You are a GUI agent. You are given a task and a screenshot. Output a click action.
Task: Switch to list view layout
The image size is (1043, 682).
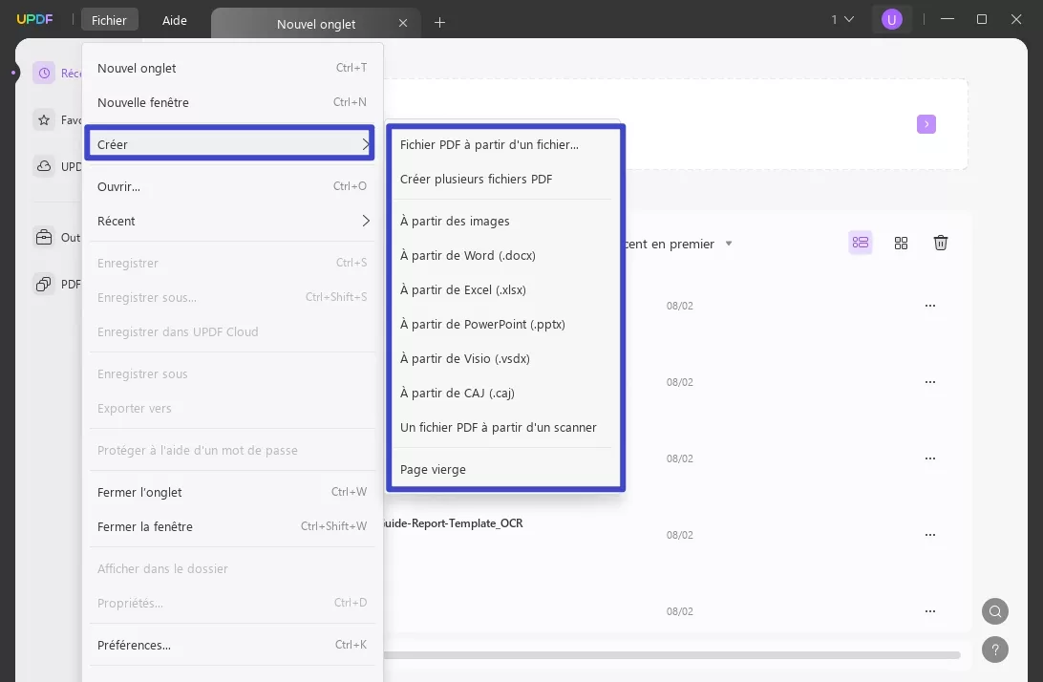click(x=860, y=243)
